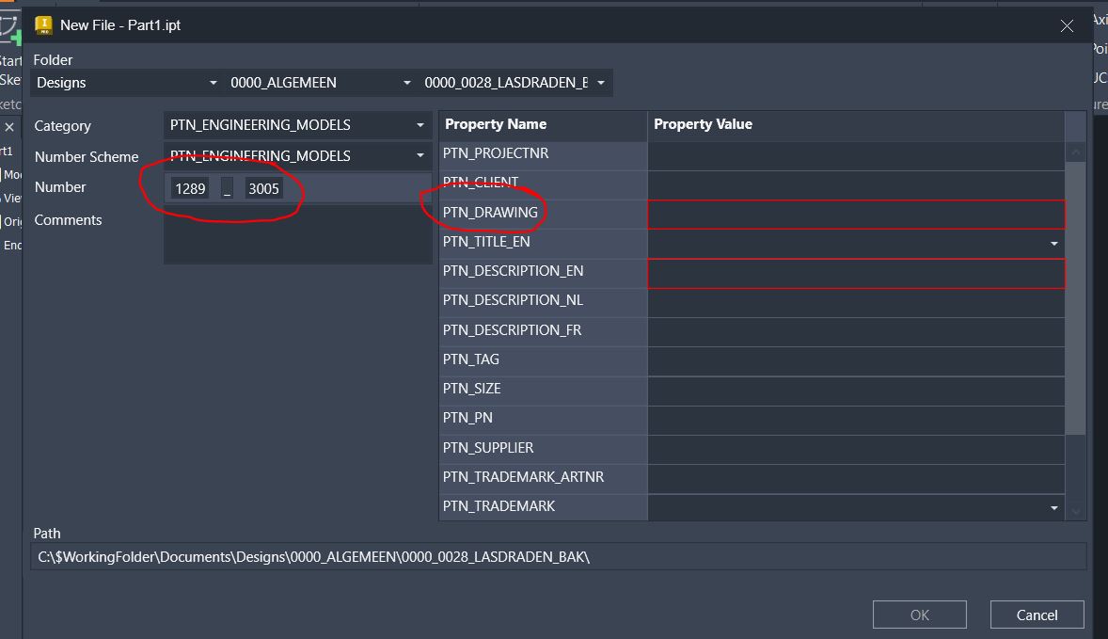Open the Number Scheme dropdown
This screenshot has height=639, width=1108.
coord(420,155)
